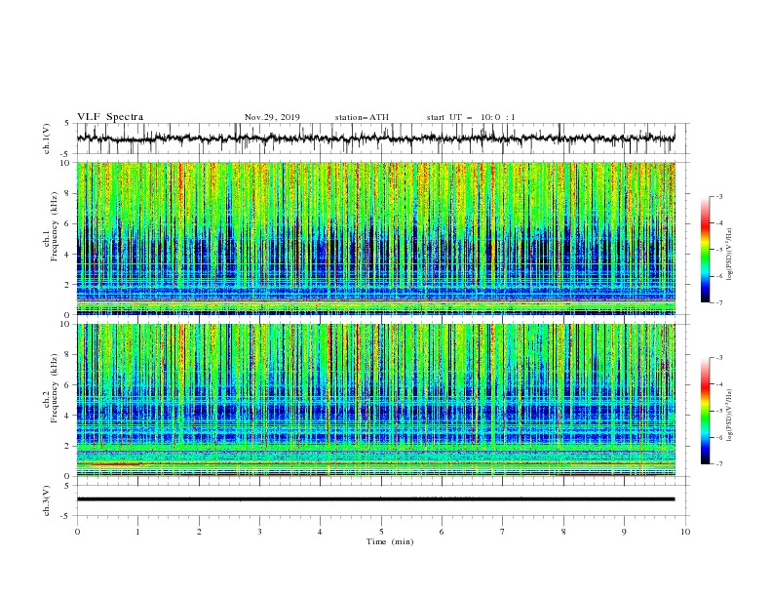Screen dimensions: 772x597
Task: Click the "ch.1(V)" axis label
Action: click(x=47, y=139)
